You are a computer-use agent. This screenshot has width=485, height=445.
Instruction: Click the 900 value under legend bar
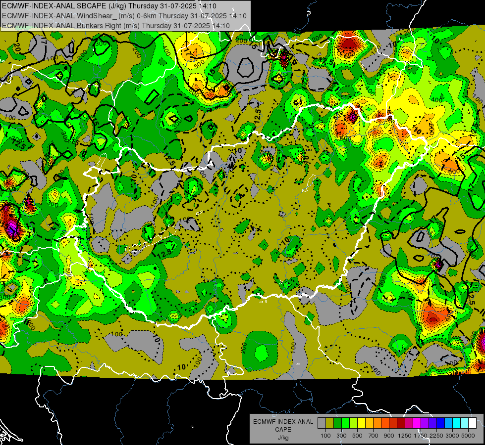(389, 436)
